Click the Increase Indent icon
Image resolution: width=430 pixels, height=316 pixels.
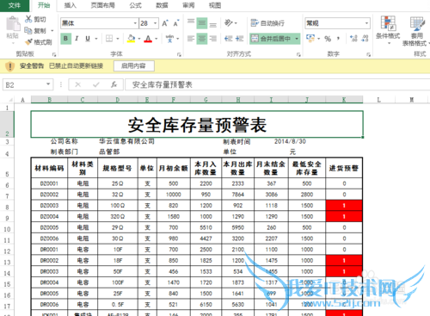click(239, 39)
